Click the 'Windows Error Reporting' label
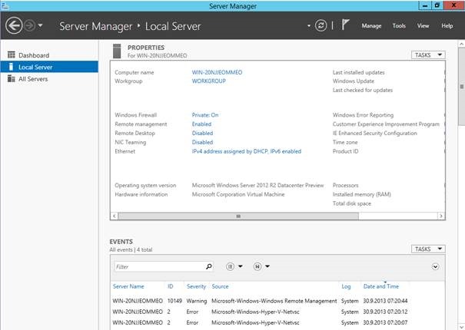 coord(363,115)
